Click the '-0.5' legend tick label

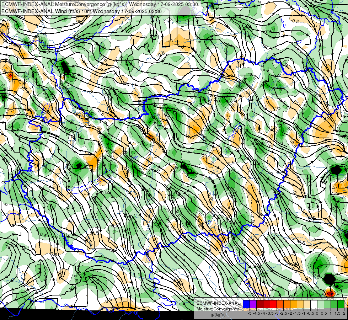(x=310, y=313)
